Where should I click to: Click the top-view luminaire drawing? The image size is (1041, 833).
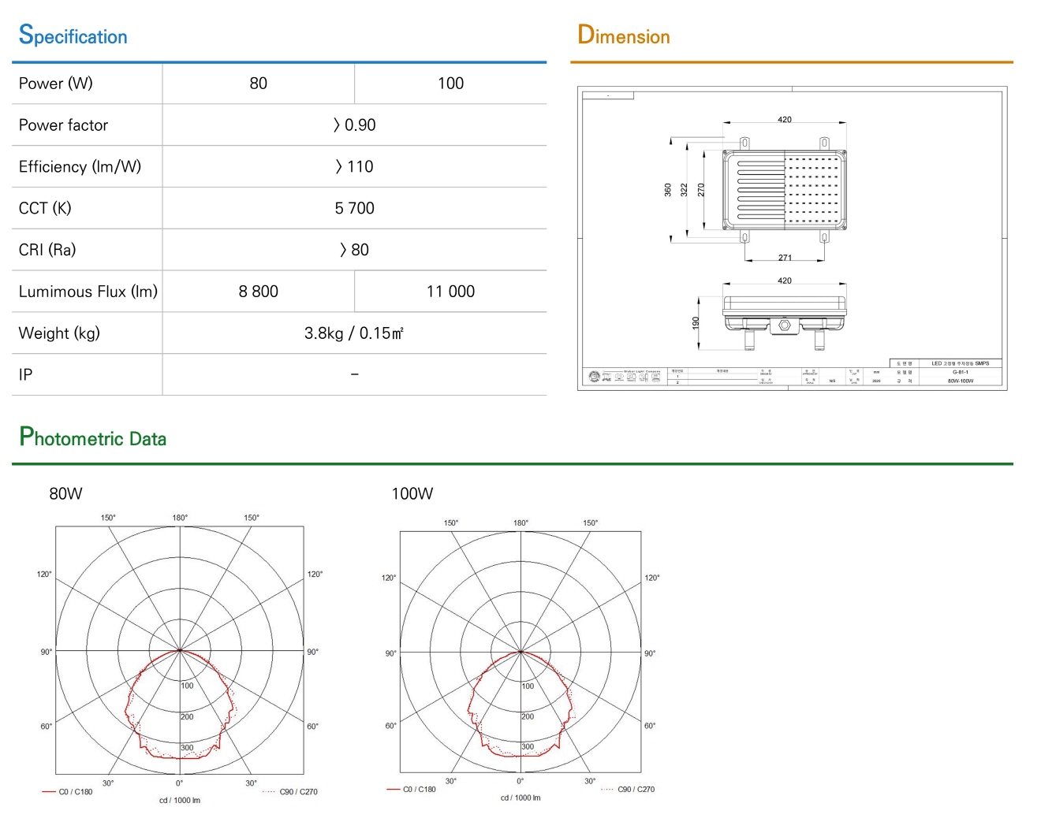[785, 190]
